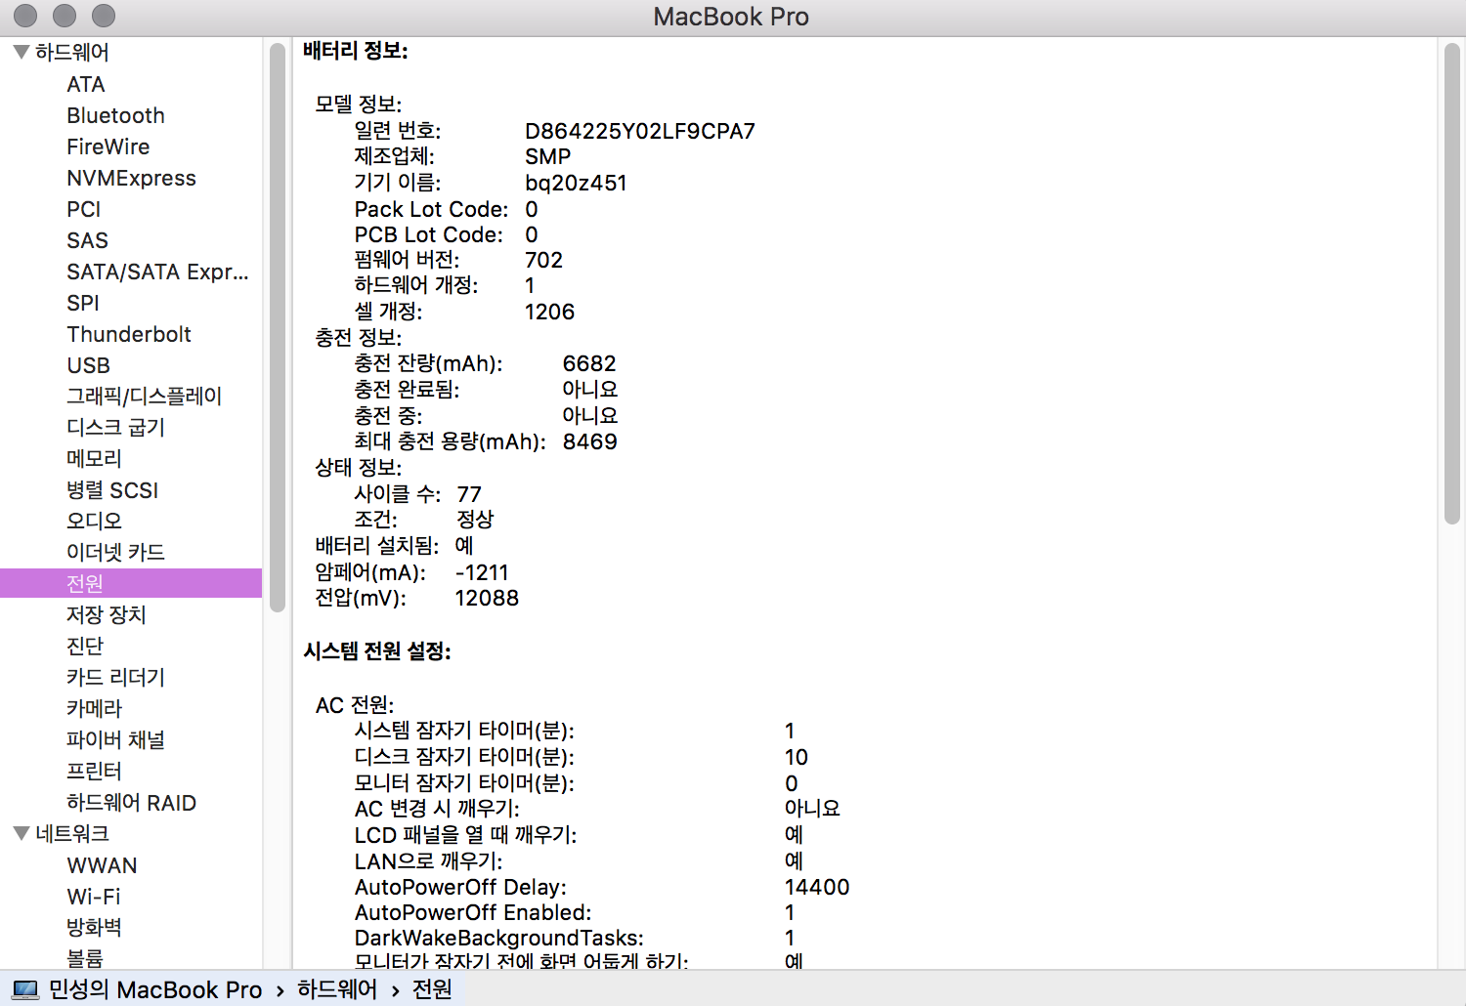1466x1006 pixels.
Task: Open the Thunderbolt hardware entry
Action: tap(128, 334)
